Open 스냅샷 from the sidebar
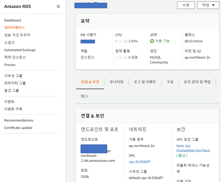Screen dimensions: 221x182 [x=9, y=42]
